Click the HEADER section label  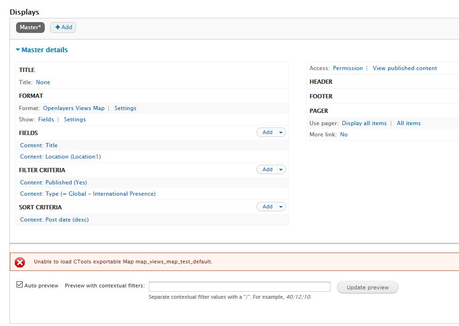321,82
